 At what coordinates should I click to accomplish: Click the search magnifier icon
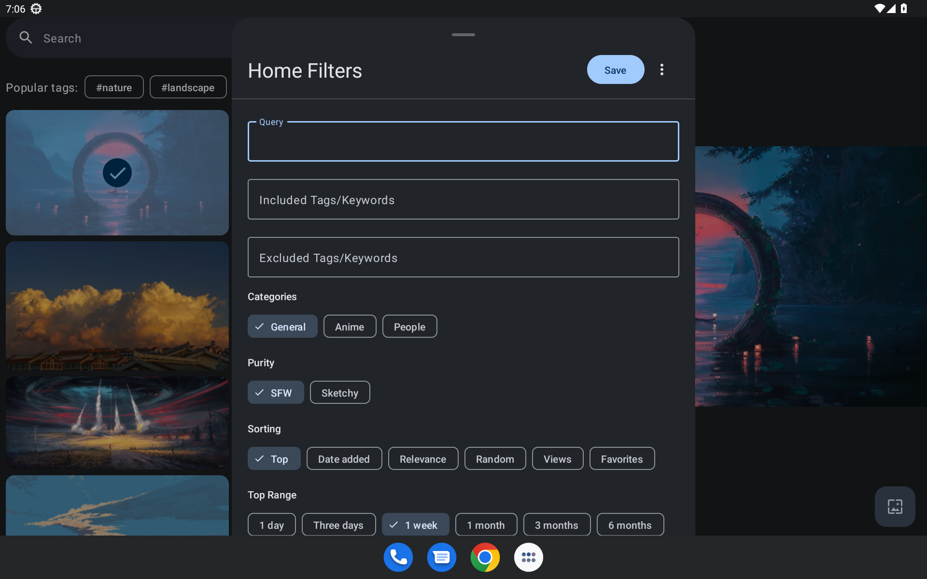[26, 38]
